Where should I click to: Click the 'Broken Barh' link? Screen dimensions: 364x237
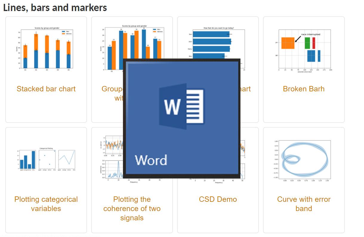(x=304, y=89)
